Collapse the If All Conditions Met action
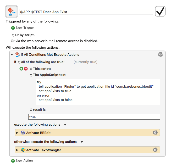 coord(12,54)
